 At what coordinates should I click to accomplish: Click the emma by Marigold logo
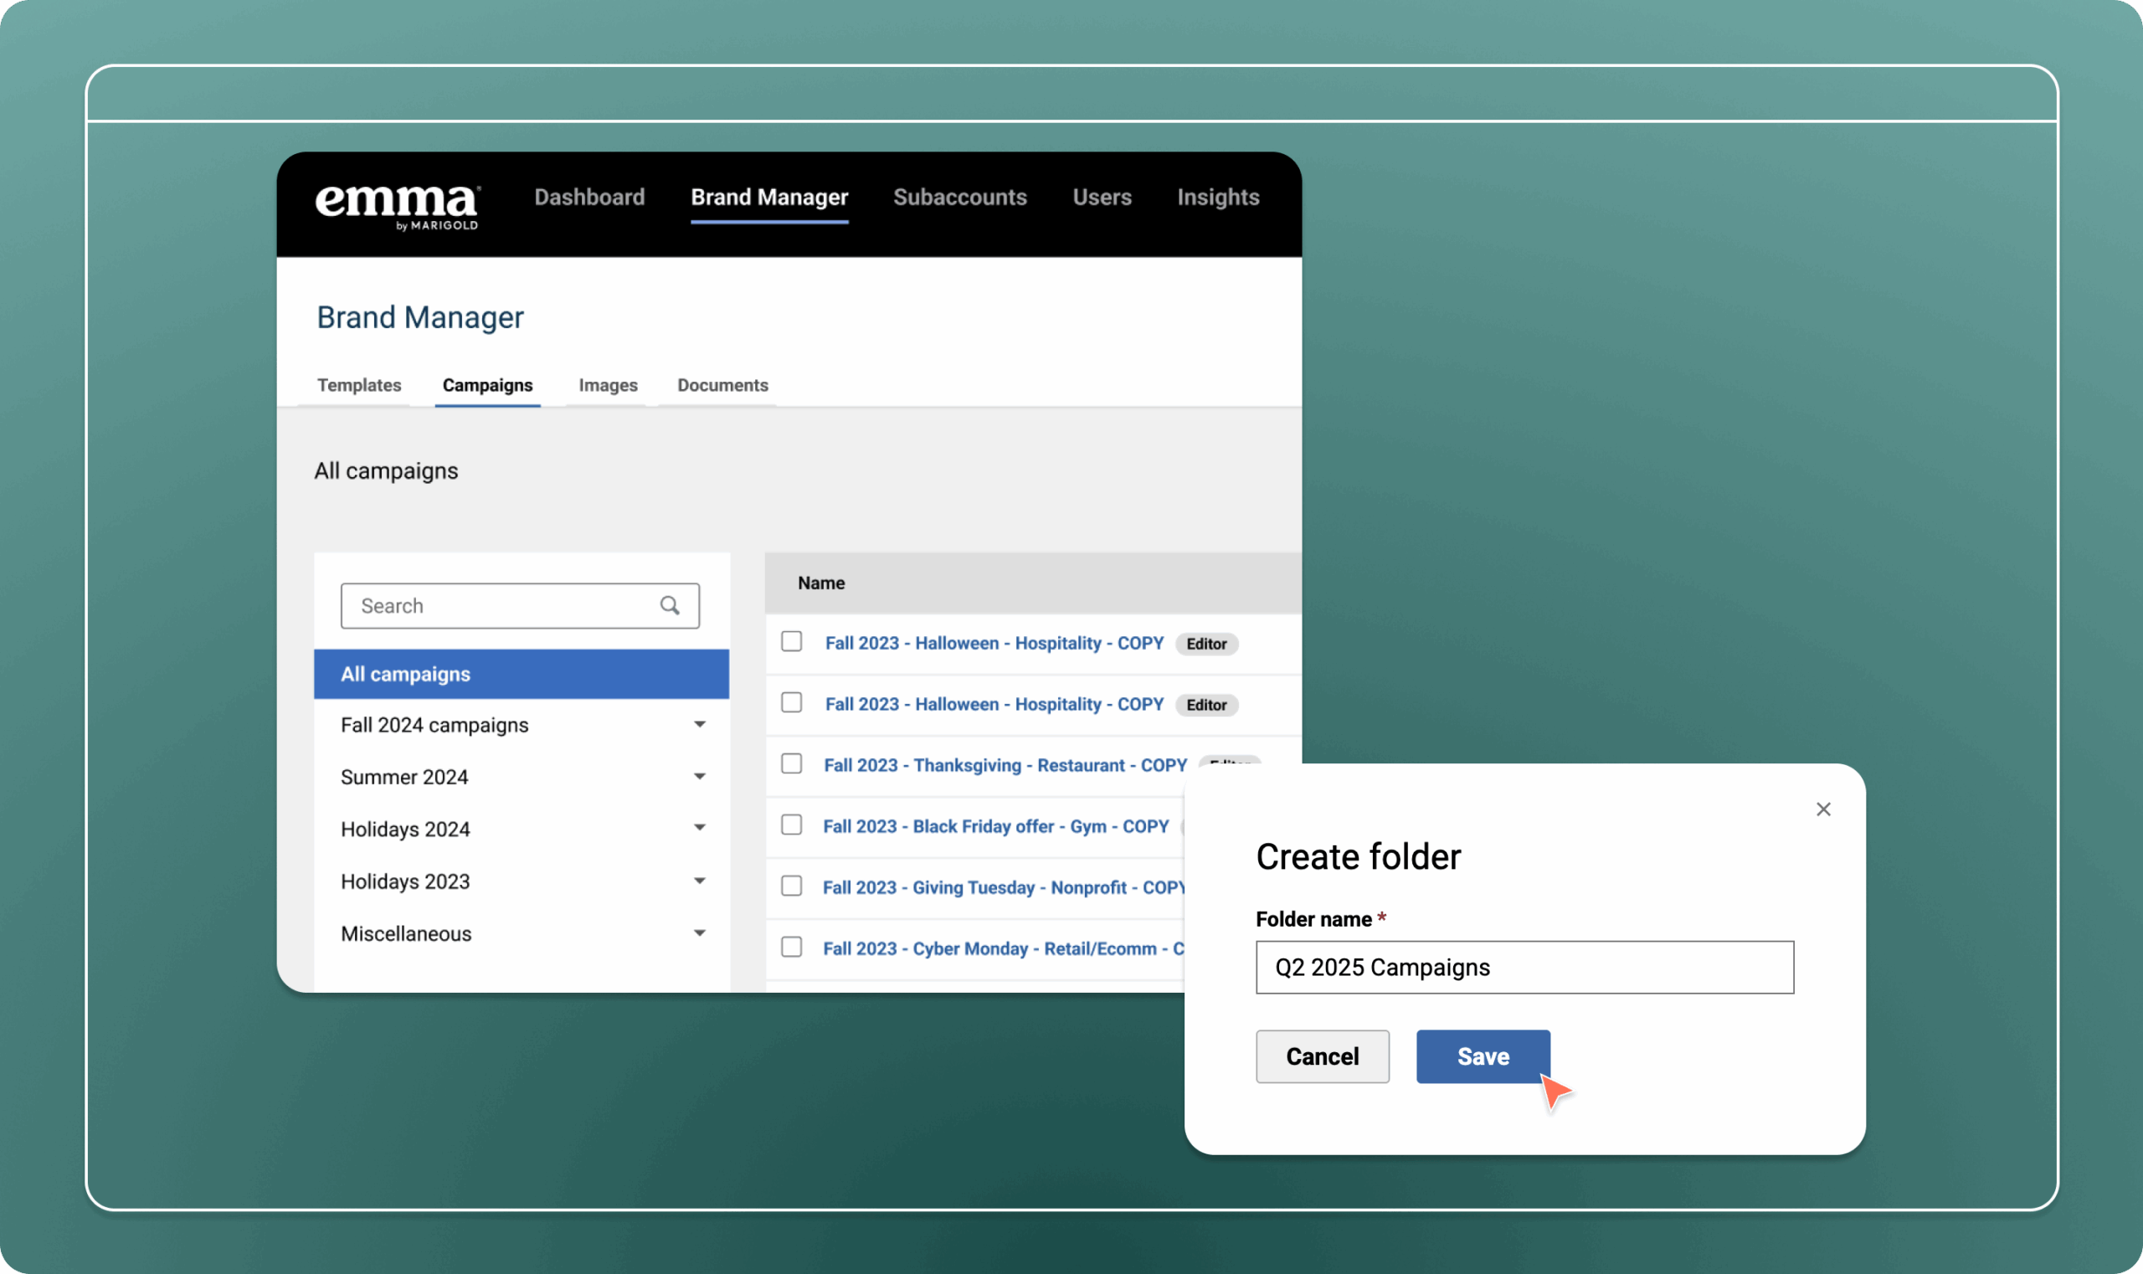(398, 206)
